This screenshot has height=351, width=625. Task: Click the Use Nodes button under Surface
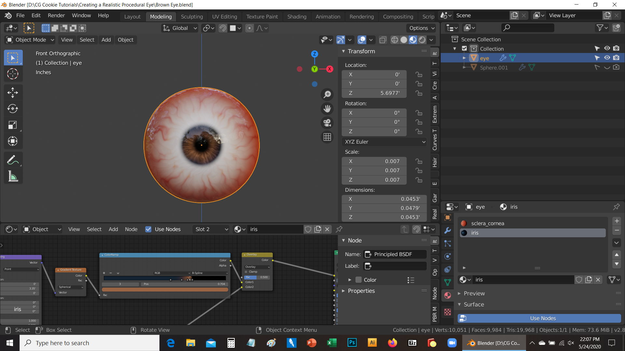[542, 318]
